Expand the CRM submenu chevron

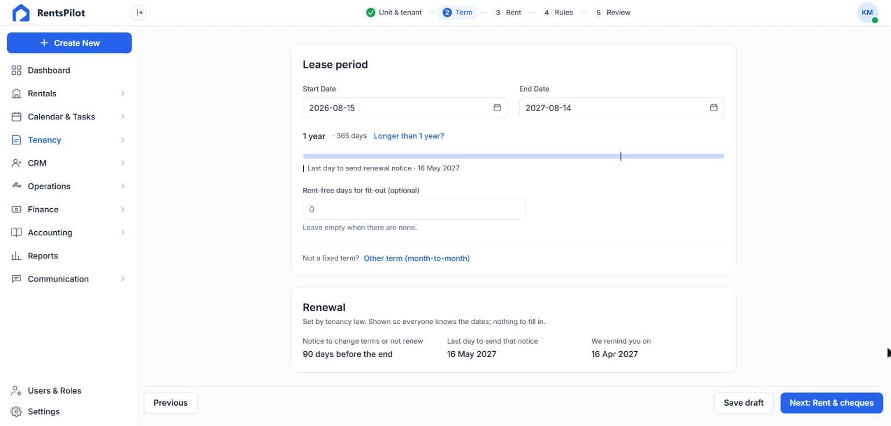pos(122,163)
